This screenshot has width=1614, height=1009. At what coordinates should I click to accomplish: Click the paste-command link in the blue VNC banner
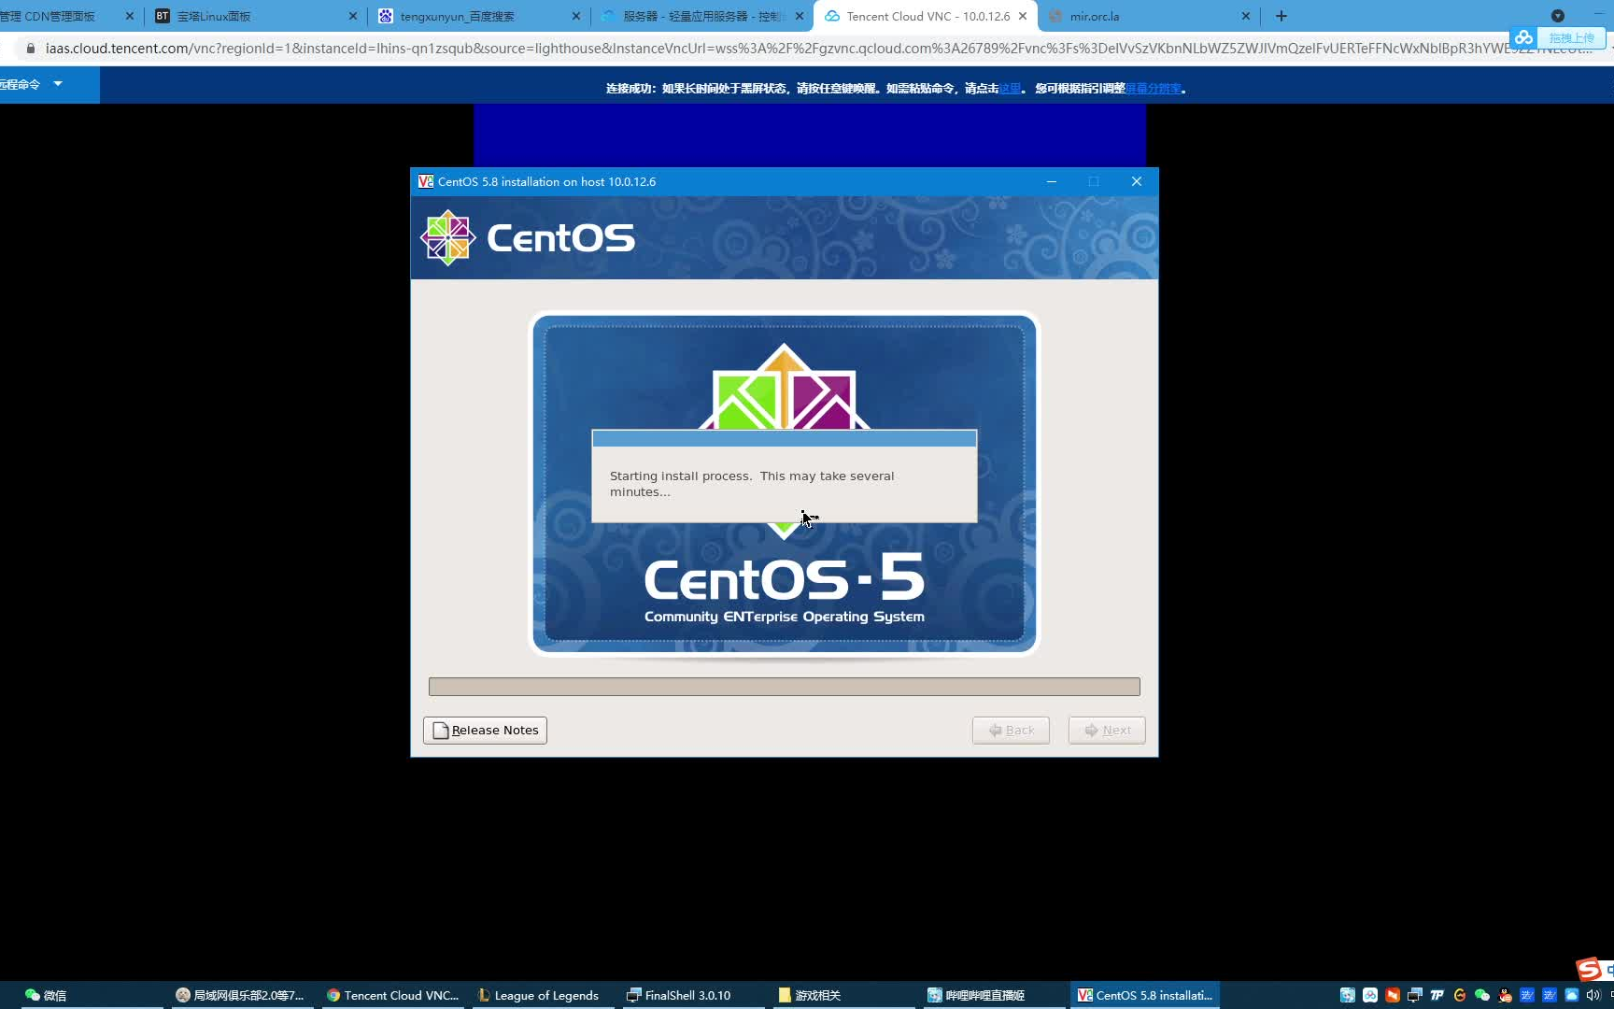click(1010, 89)
